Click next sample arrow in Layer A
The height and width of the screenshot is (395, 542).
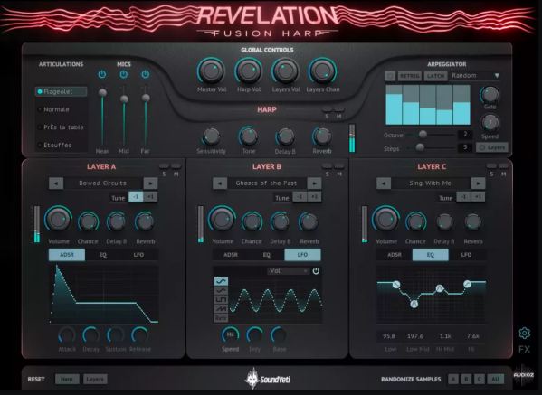(151, 183)
